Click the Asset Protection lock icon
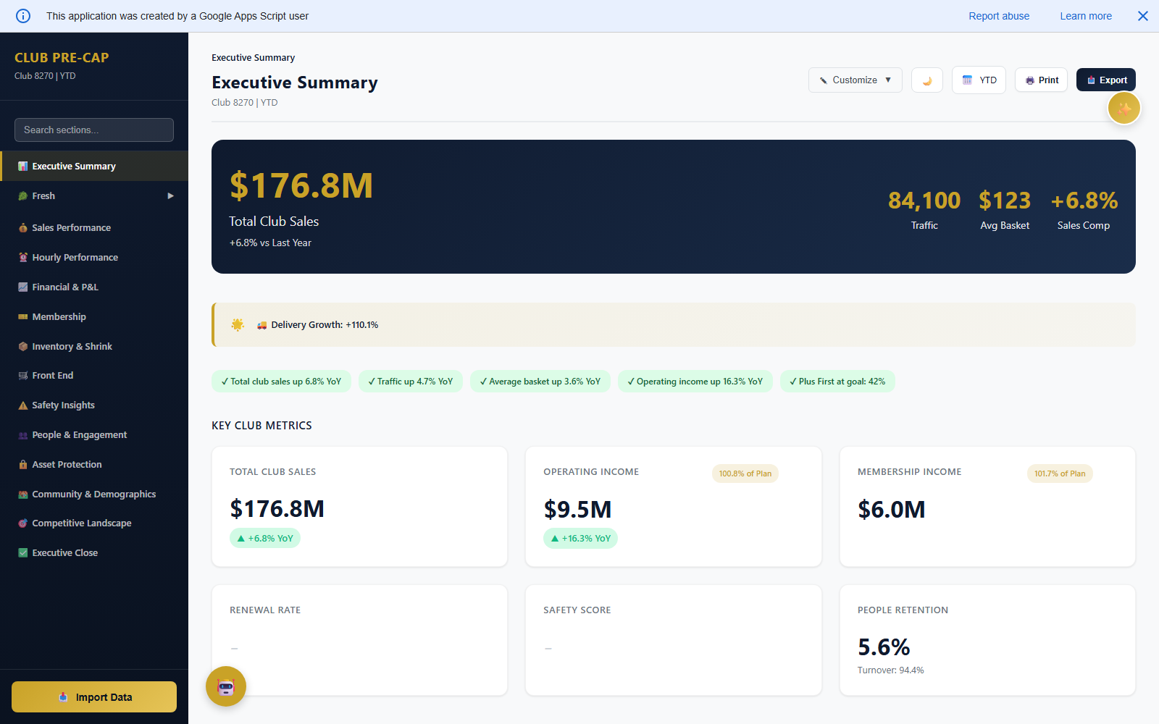This screenshot has width=1159, height=724. tap(23, 465)
